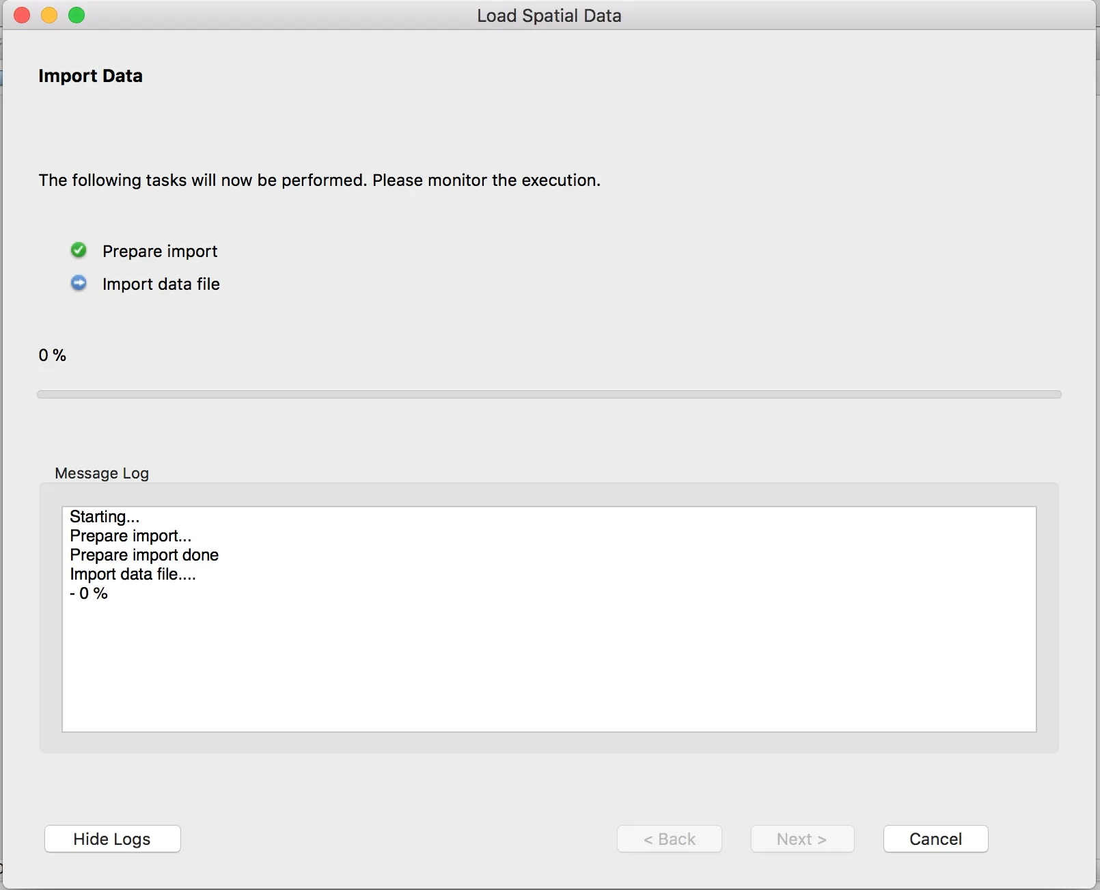Screen dimensions: 1100x890
Task: Click the import progress bar
Action: (549, 394)
